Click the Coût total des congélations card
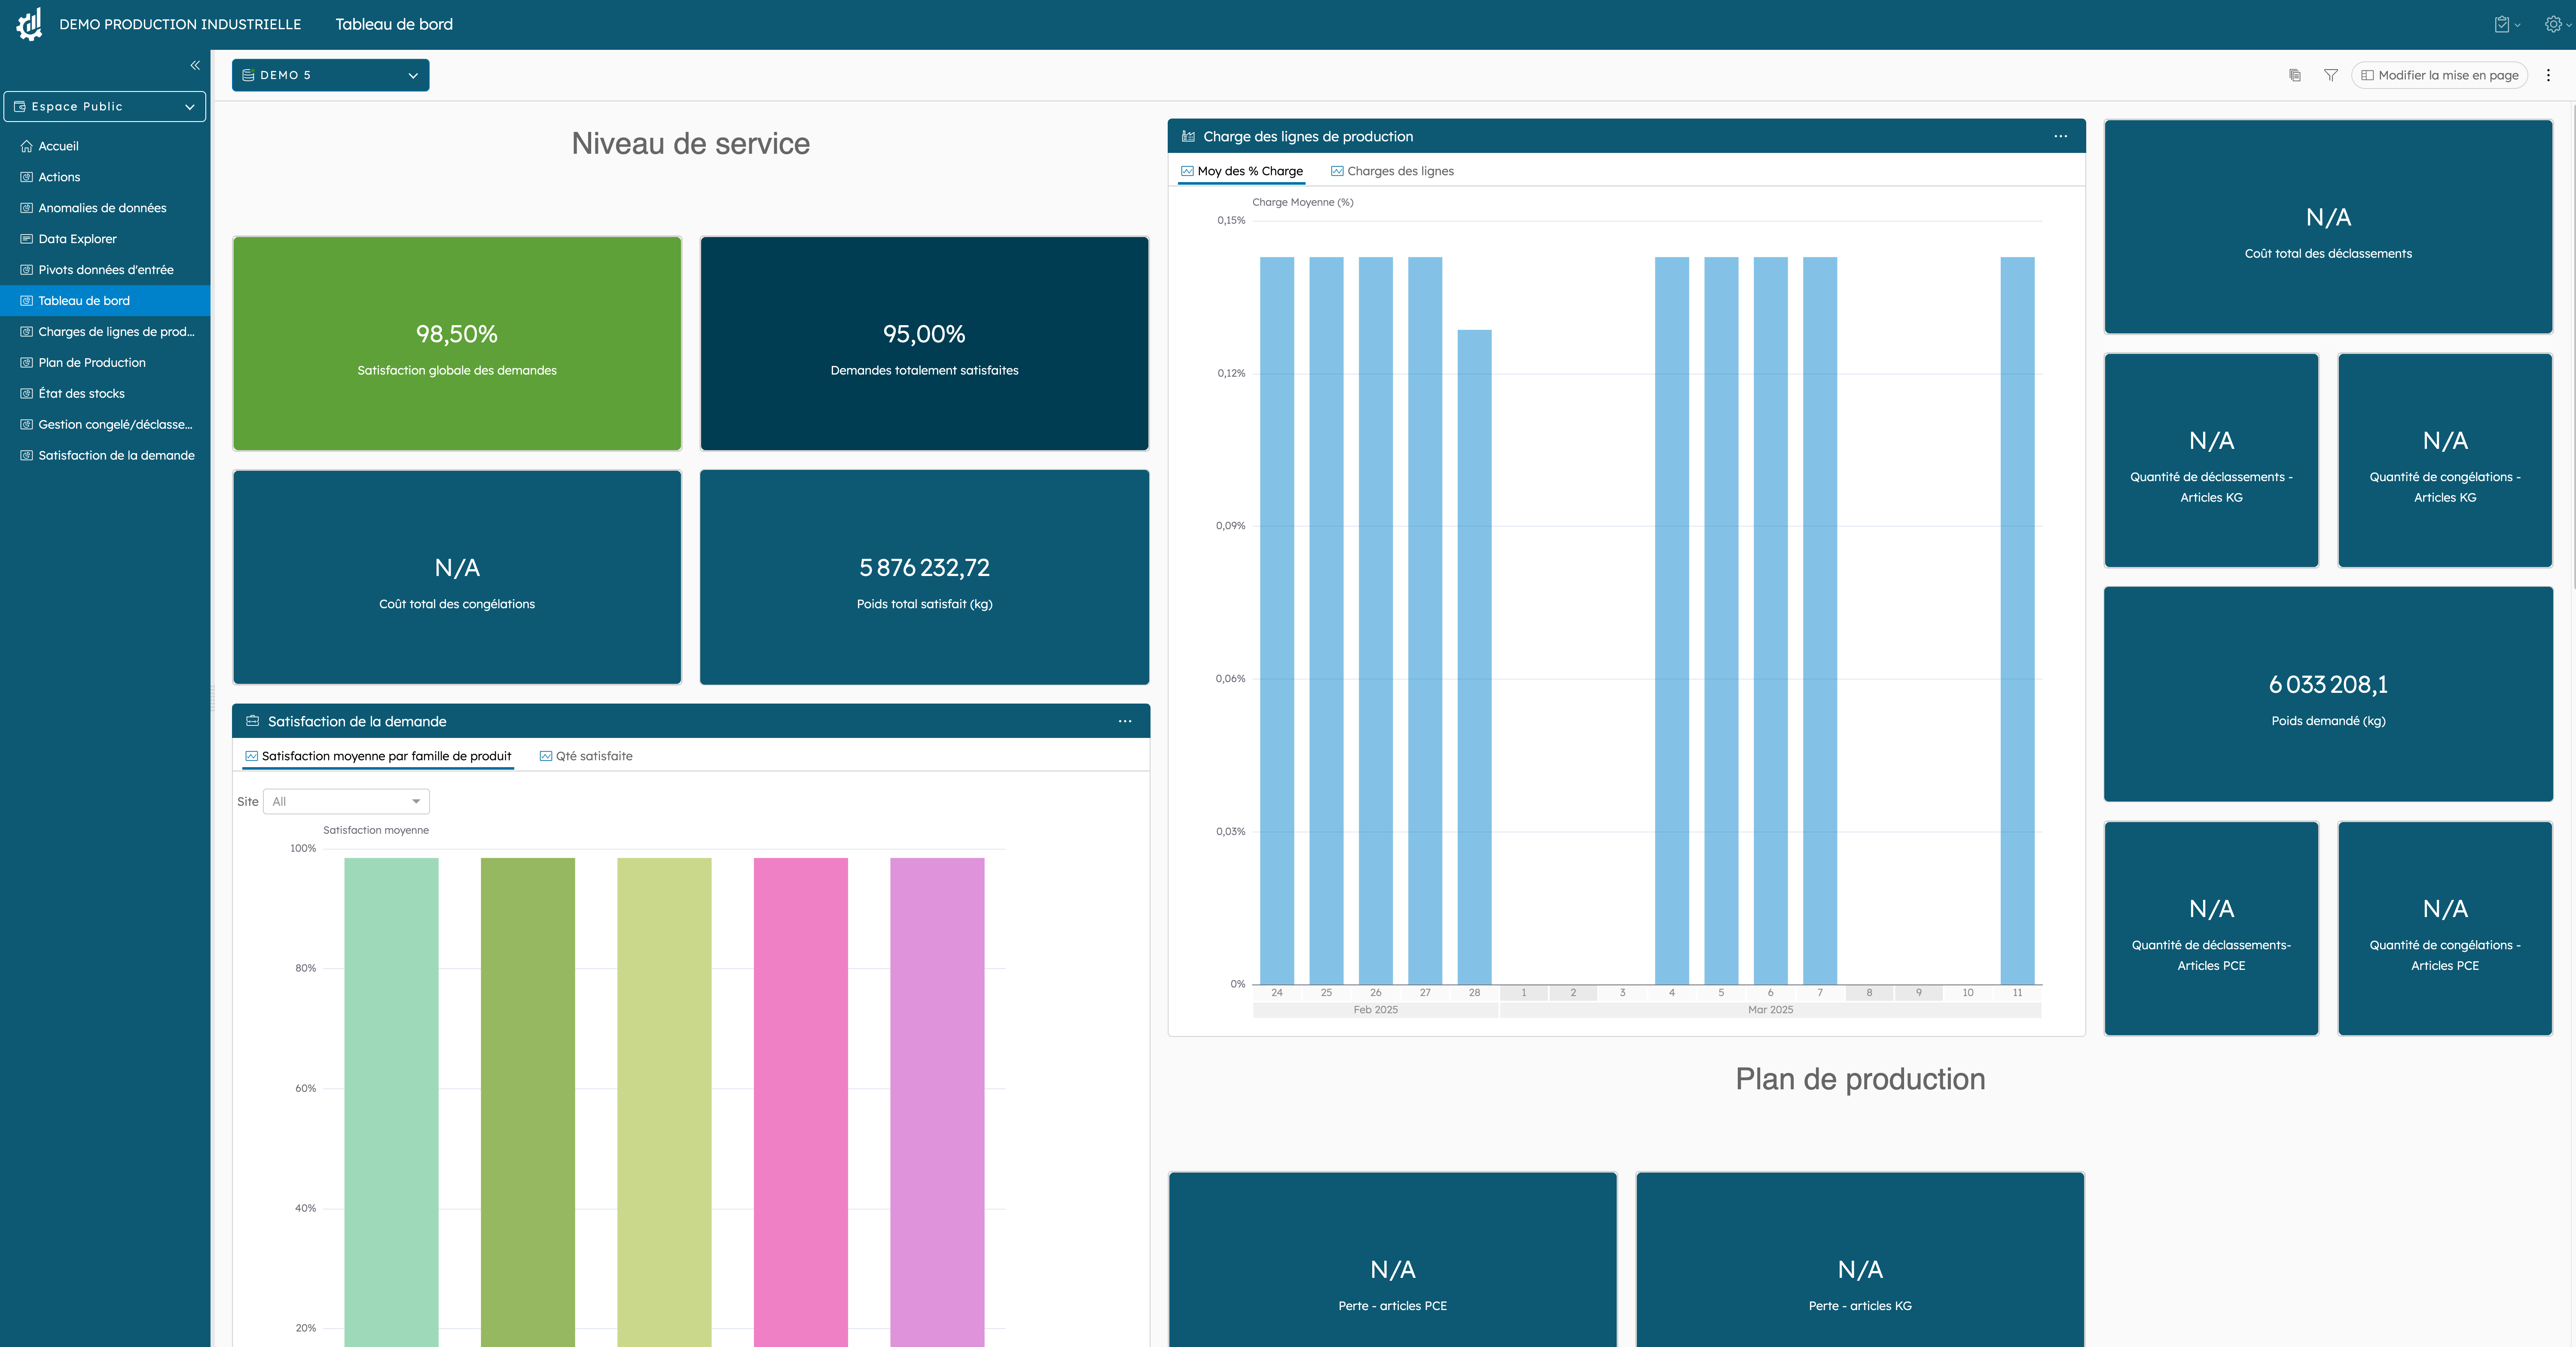 click(457, 577)
